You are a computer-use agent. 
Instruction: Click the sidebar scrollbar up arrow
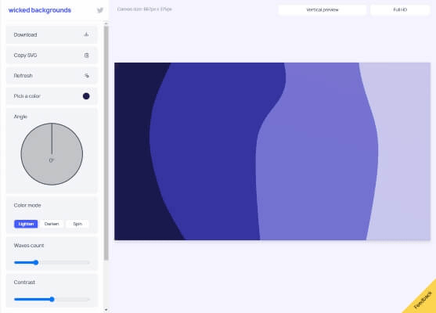click(x=106, y=24)
